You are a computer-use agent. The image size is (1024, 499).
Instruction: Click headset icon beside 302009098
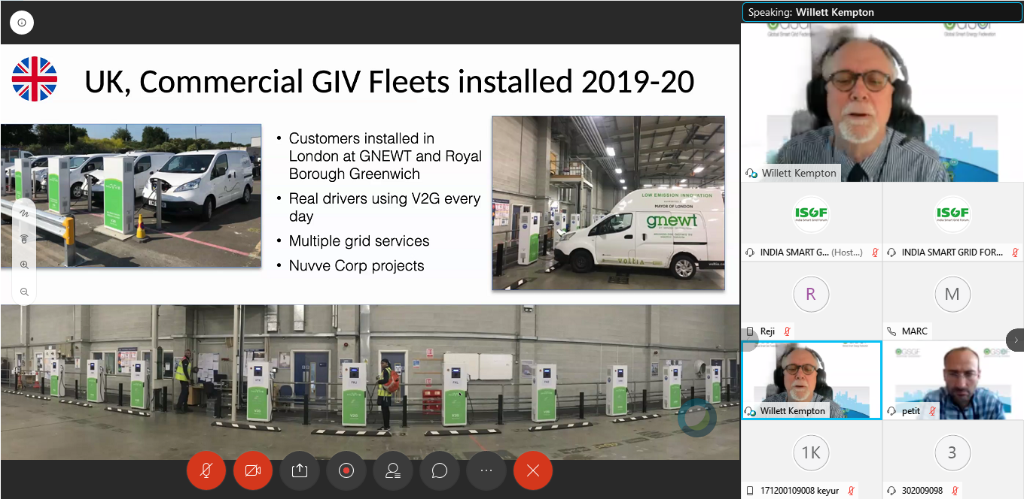pyautogui.click(x=892, y=491)
